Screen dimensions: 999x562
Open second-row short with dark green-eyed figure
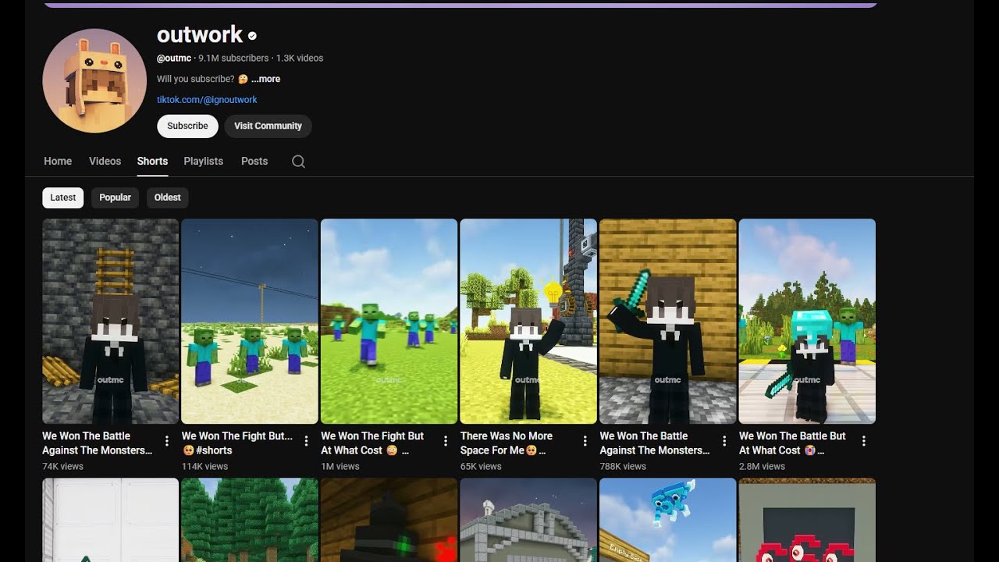(x=389, y=520)
